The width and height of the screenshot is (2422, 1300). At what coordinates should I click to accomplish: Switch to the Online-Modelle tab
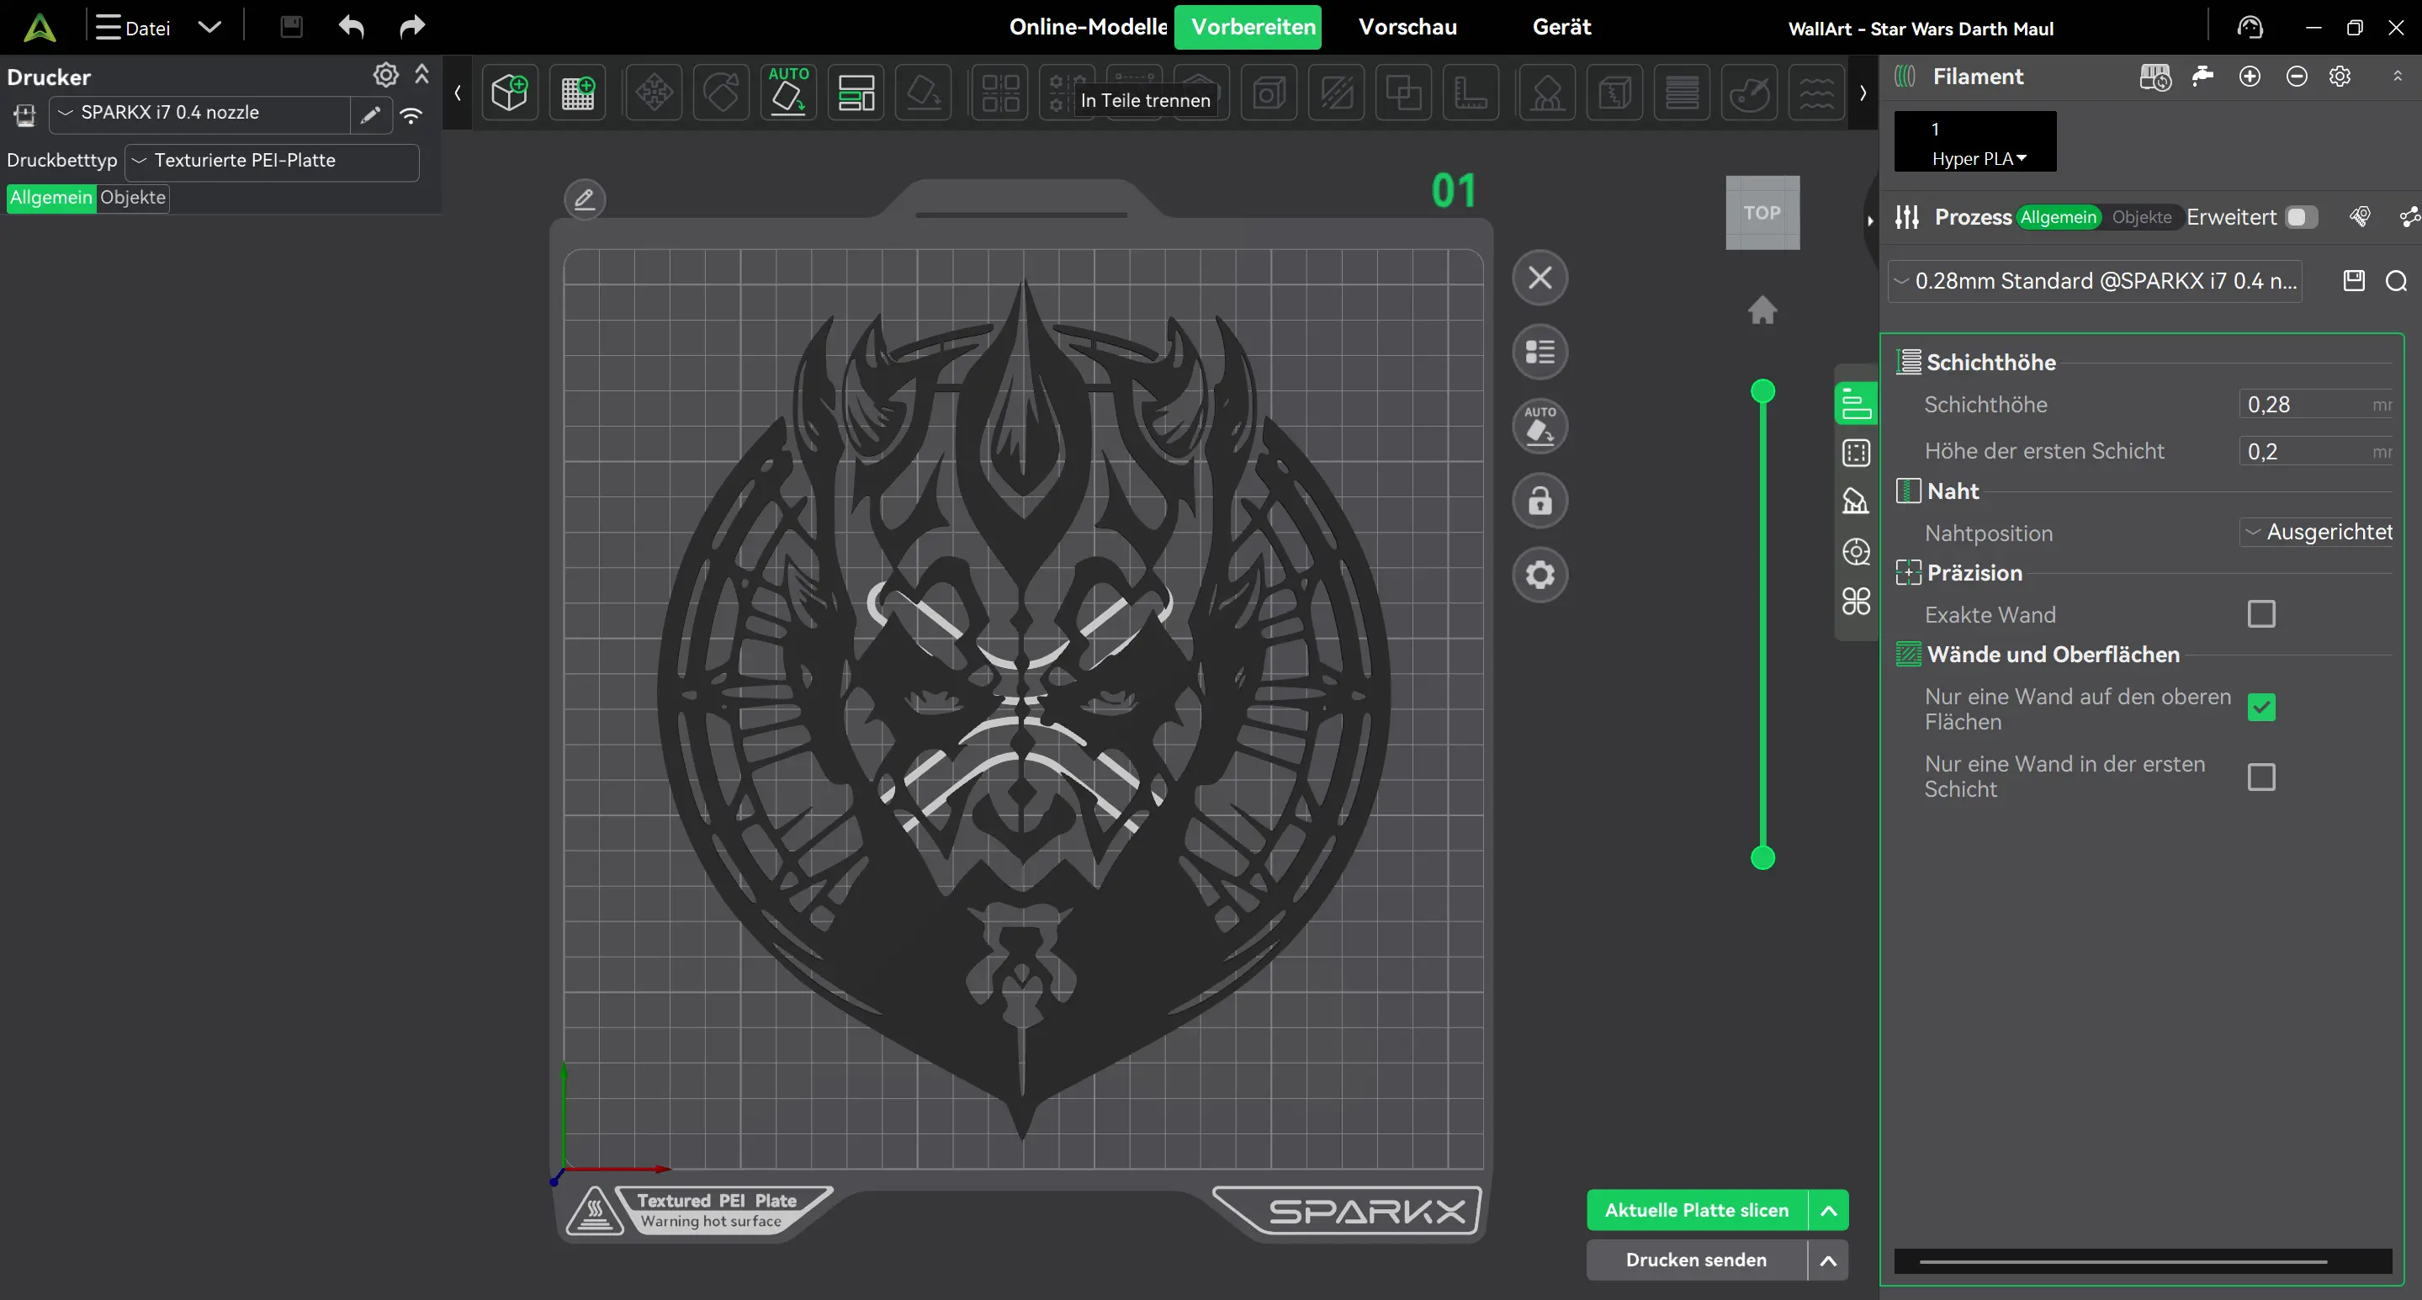pos(1088,27)
